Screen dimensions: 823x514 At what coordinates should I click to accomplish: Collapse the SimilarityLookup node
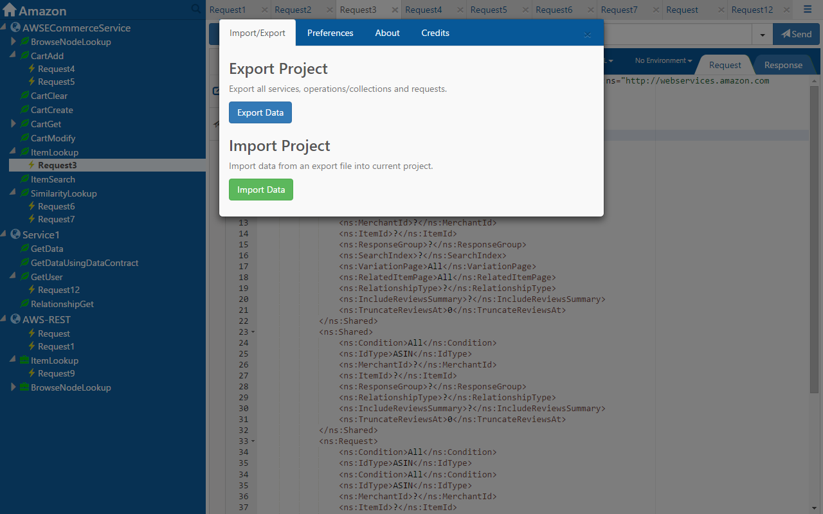pyautogui.click(x=14, y=193)
